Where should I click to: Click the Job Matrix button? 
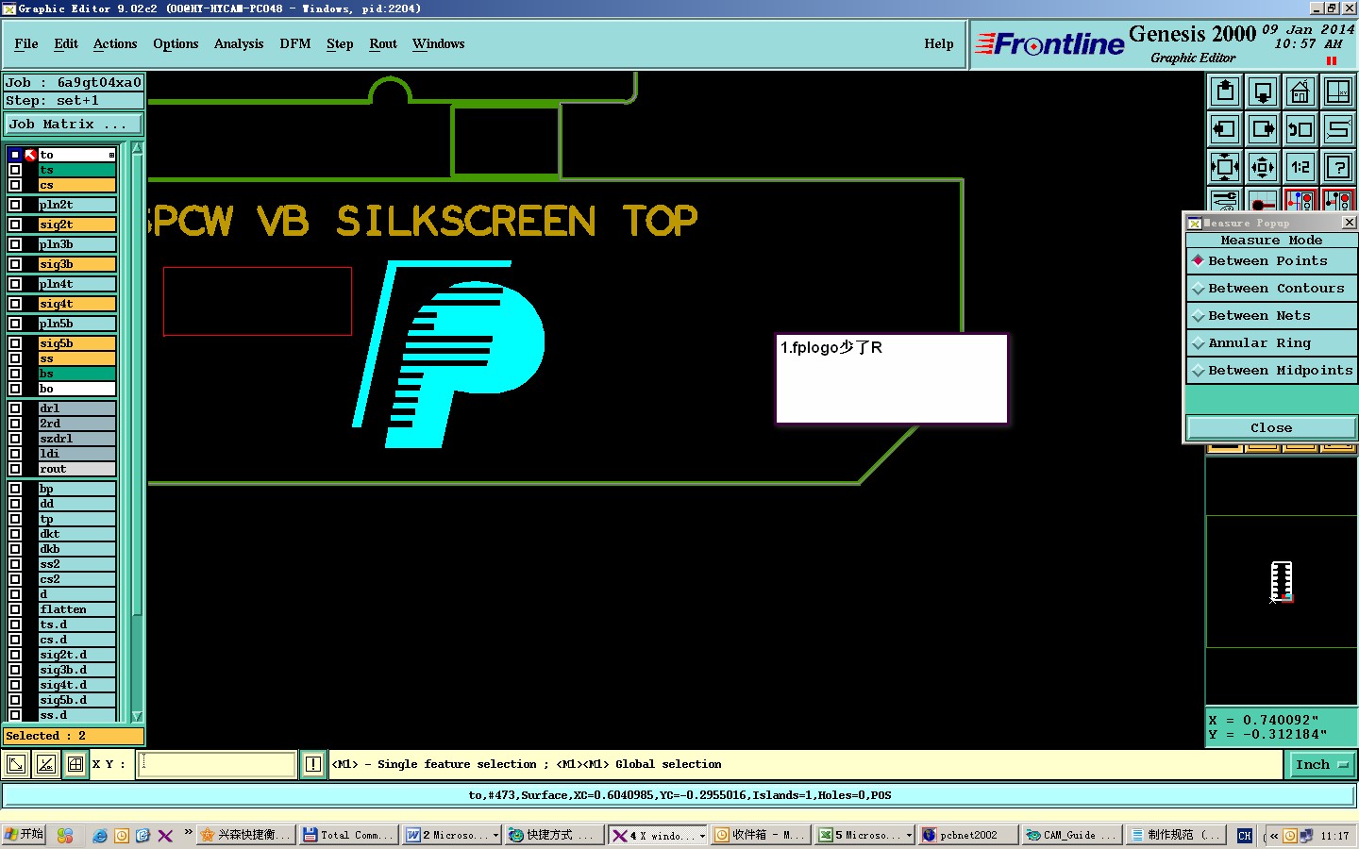pyautogui.click(x=74, y=125)
